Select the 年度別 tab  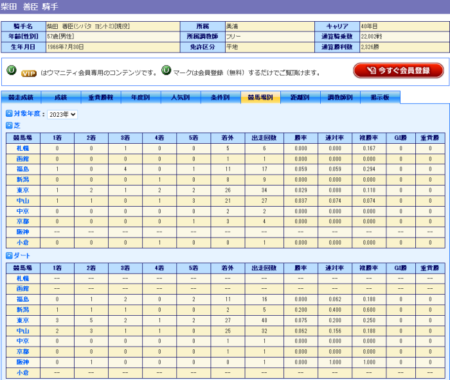pos(141,98)
